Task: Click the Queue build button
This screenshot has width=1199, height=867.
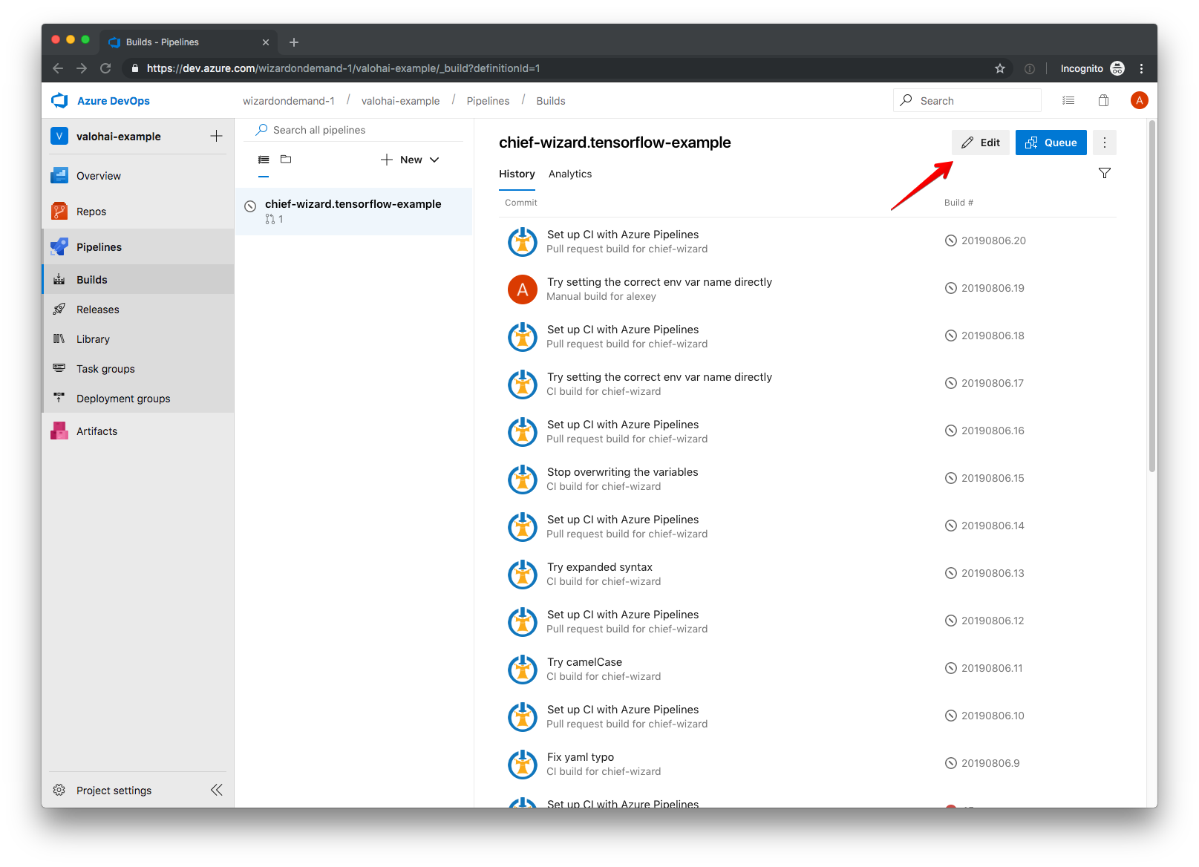Action: point(1051,143)
